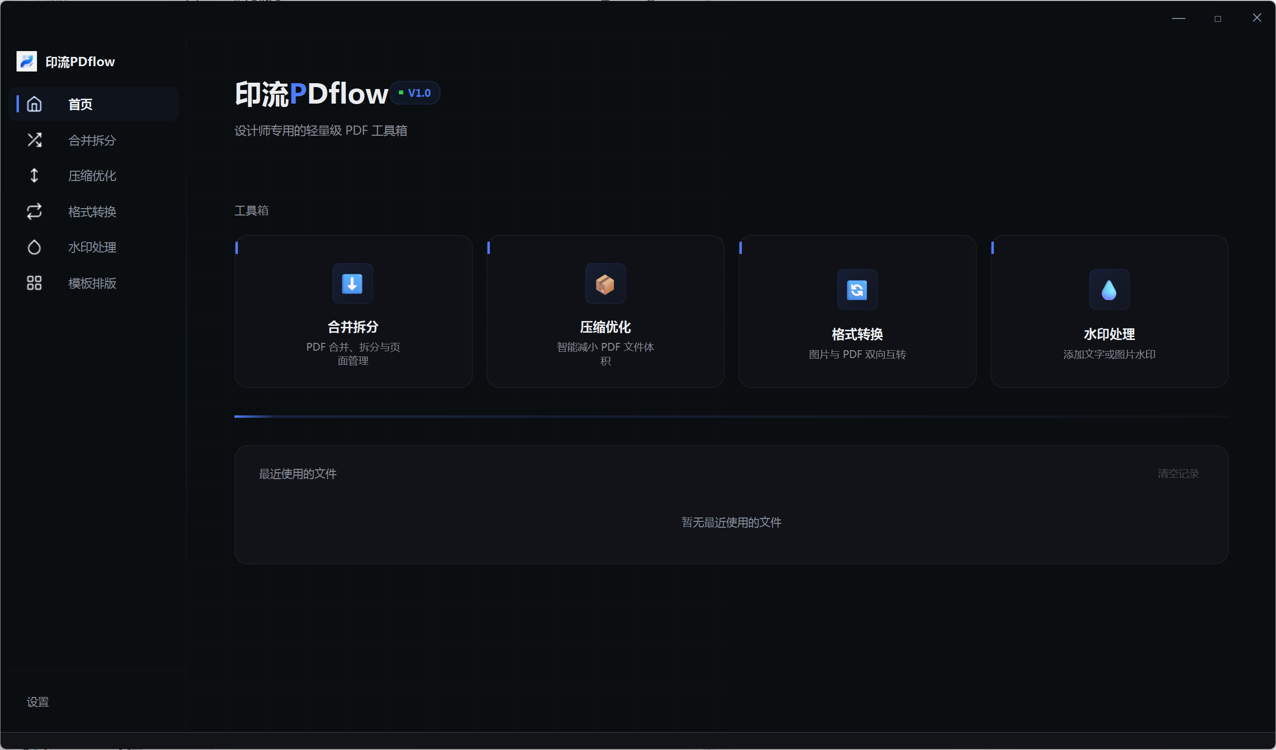Open 设置 at sidebar bottom
1276x750 pixels.
[37, 702]
